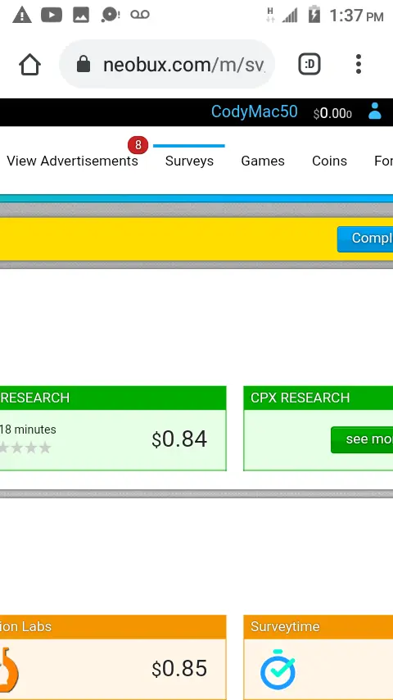The width and height of the screenshot is (393, 700).
Task: Tap the signal strength icon
Action: point(291,16)
